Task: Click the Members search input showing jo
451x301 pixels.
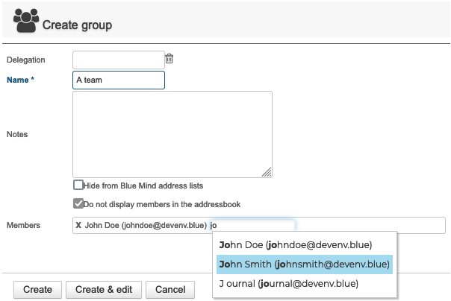Action: (x=252, y=226)
